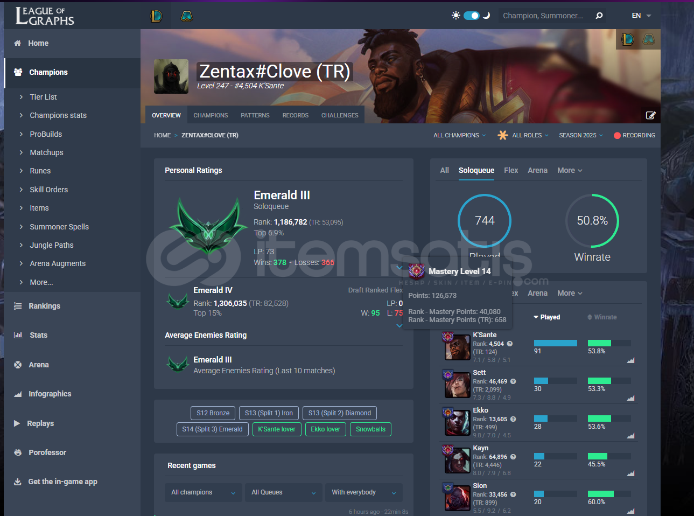Screen dimensions: 694x516
Task: Open ProBuilds in the sidebar
Action: tap(46, 134)
